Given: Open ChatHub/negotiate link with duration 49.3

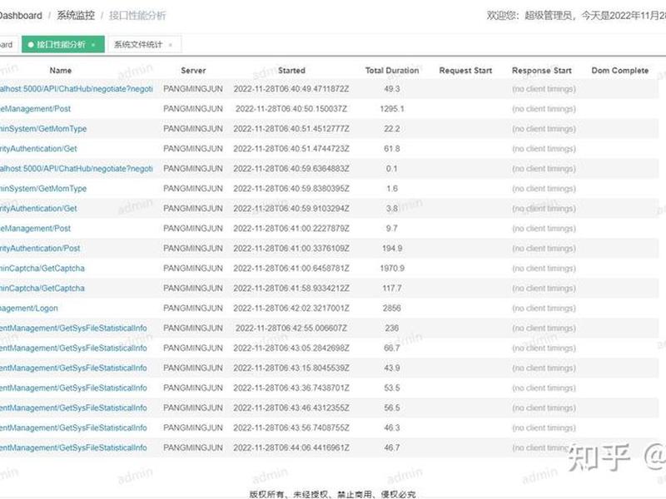Looking at the screenshot, I should tap(77, 89).
